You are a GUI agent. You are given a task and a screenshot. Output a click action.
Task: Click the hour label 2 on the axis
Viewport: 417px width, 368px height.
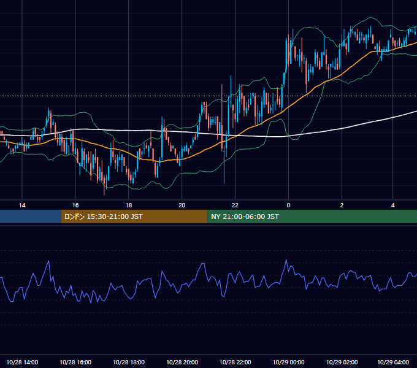pos(342,205)
